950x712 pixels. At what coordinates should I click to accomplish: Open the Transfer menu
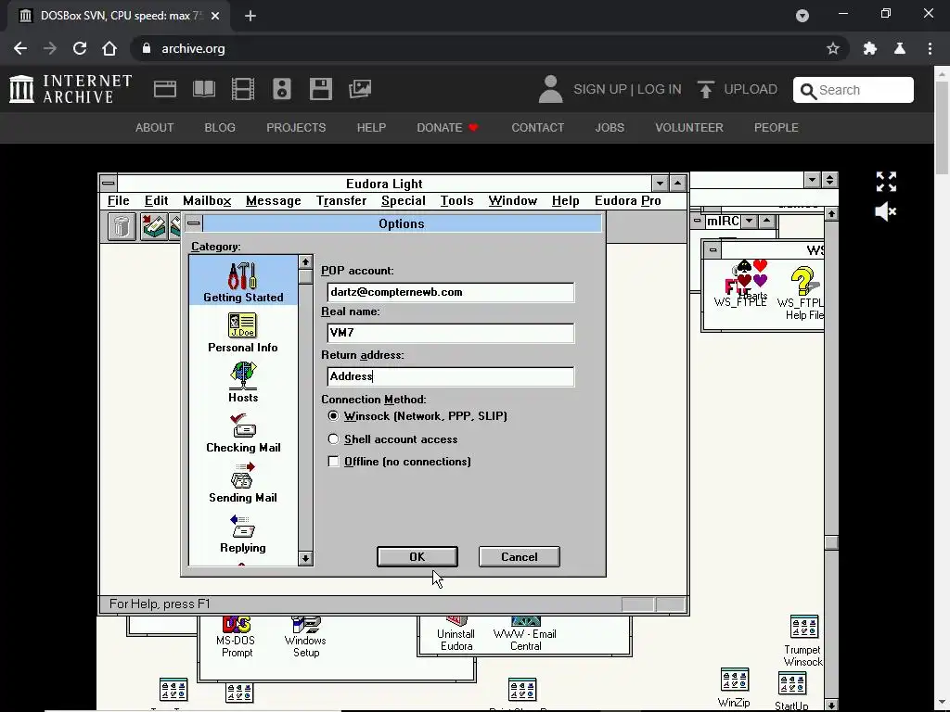click(x=341, y=200)
